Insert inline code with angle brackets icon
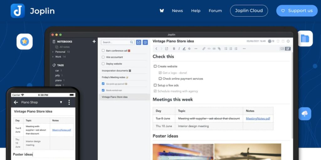Image resolution: width=321 pixels, height=160 pixels. tap(209, 48)
